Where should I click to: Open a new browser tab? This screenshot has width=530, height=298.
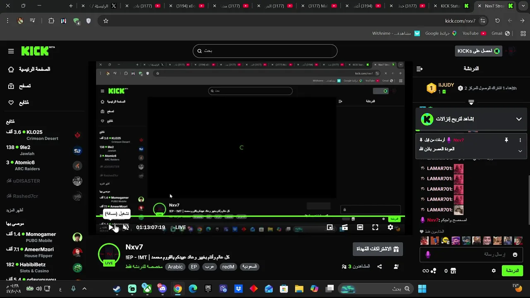click(x=71, y=6)
